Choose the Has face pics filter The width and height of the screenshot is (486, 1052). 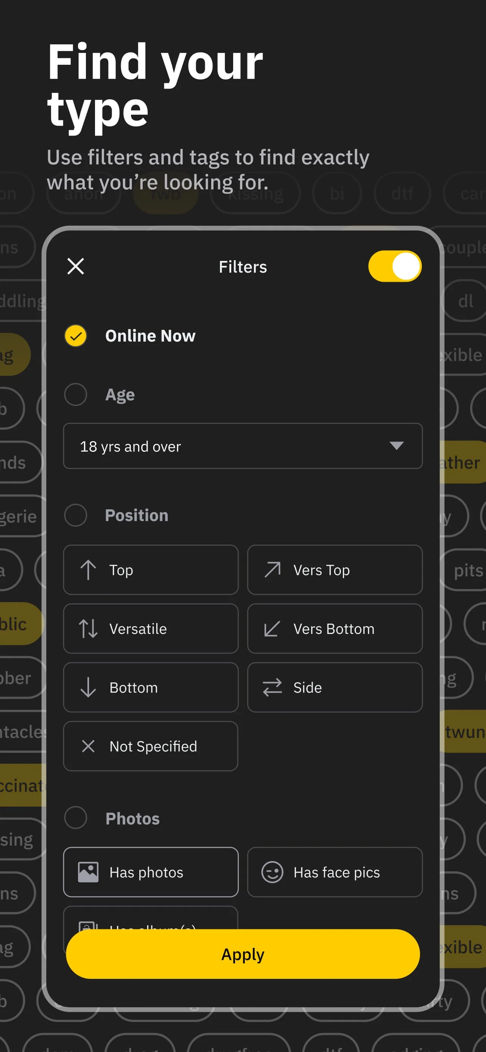click(x=335, y=872)
